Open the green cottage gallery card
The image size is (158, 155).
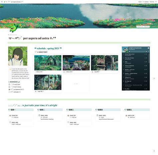tap(48, 64)
